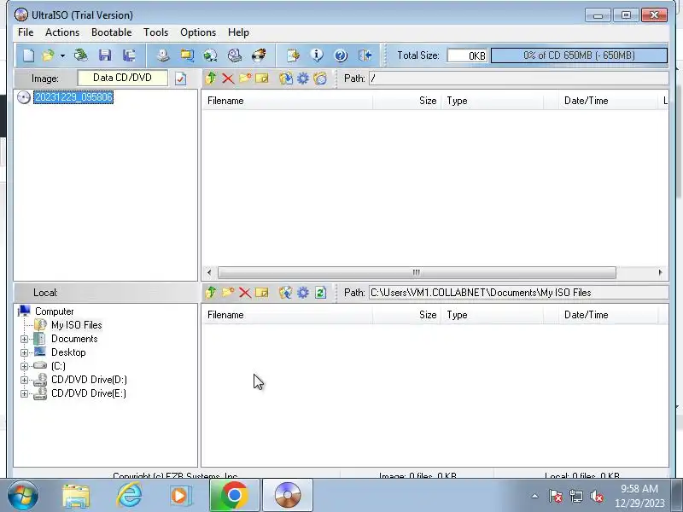
Task: Click the folder with monitor icon in the main toolbar
Action: (x=187, y=55)
